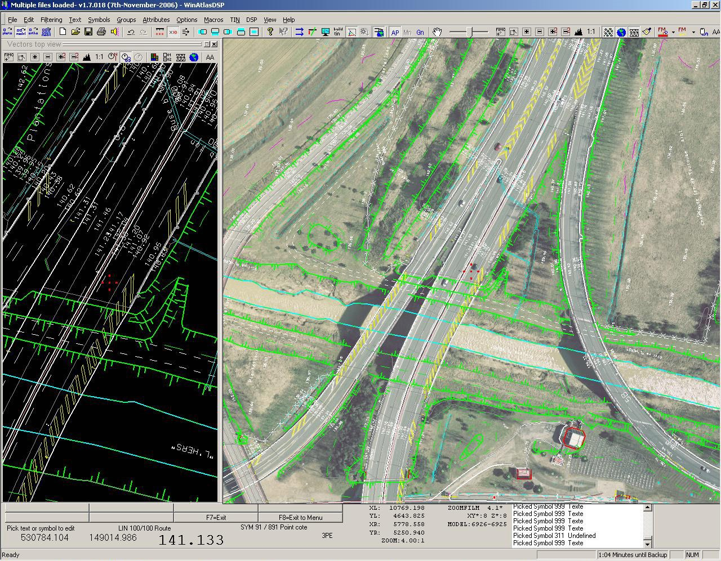Click the computer monitor toolbar icon
Image resolution: width=721 pixels, height=561 pixels.
pyautogui.click(x=325, y=32)
